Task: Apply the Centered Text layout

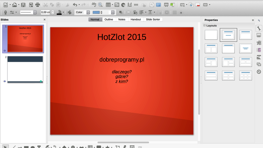Action: [x=246, y=48]
